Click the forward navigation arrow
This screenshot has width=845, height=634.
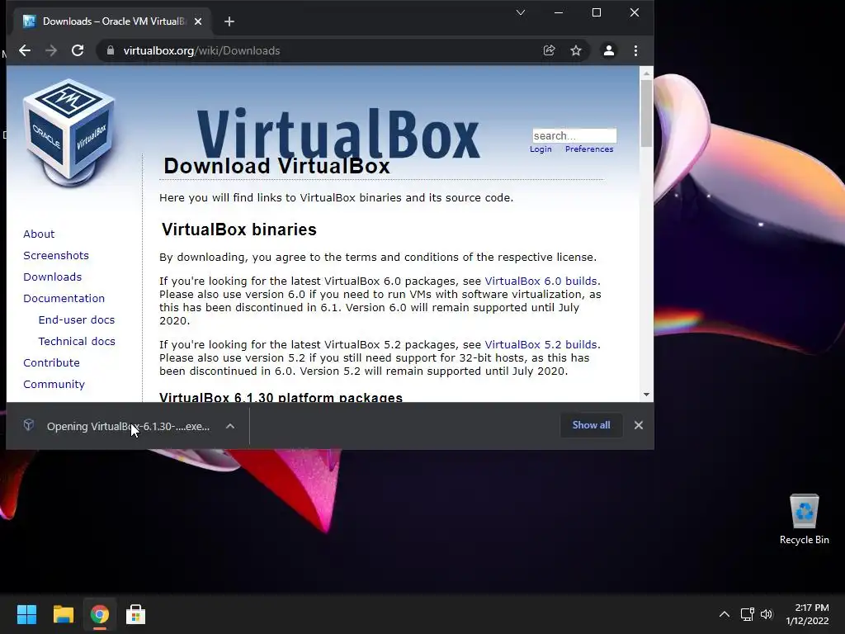click(x=51, y=50)
